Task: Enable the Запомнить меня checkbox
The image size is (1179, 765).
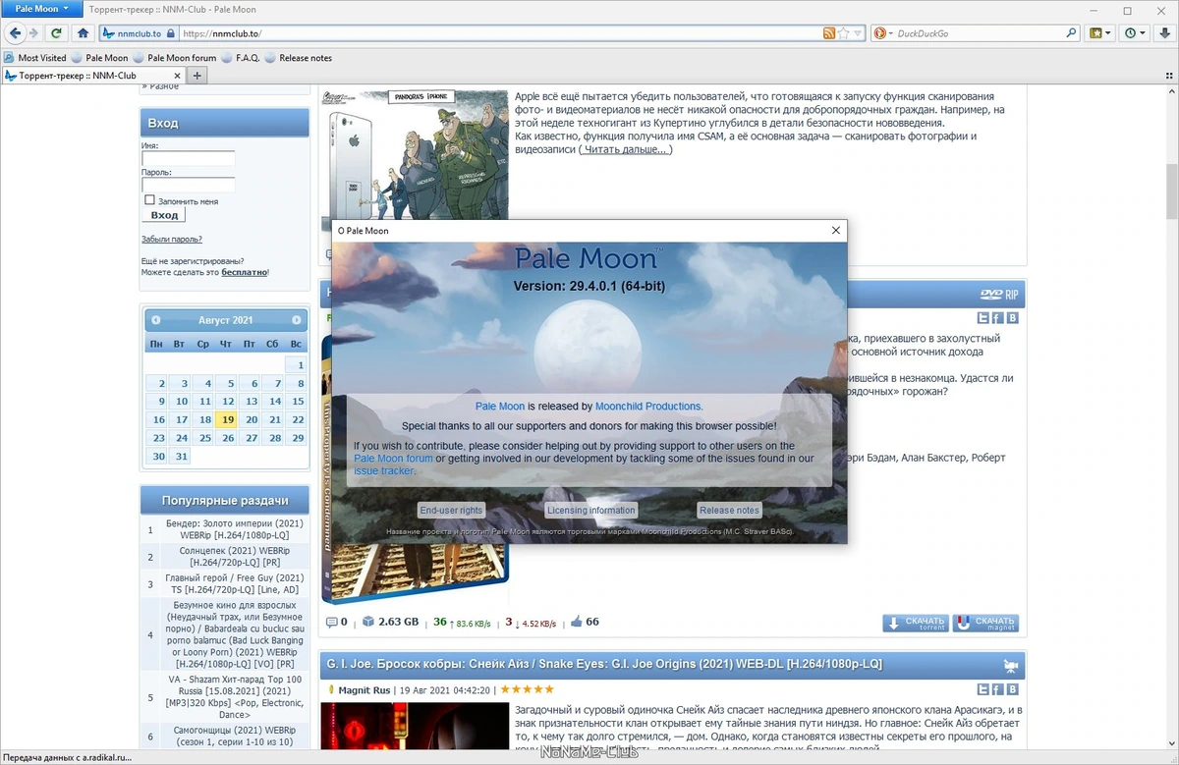Action: pyautogui.click(x=150, y=200)
